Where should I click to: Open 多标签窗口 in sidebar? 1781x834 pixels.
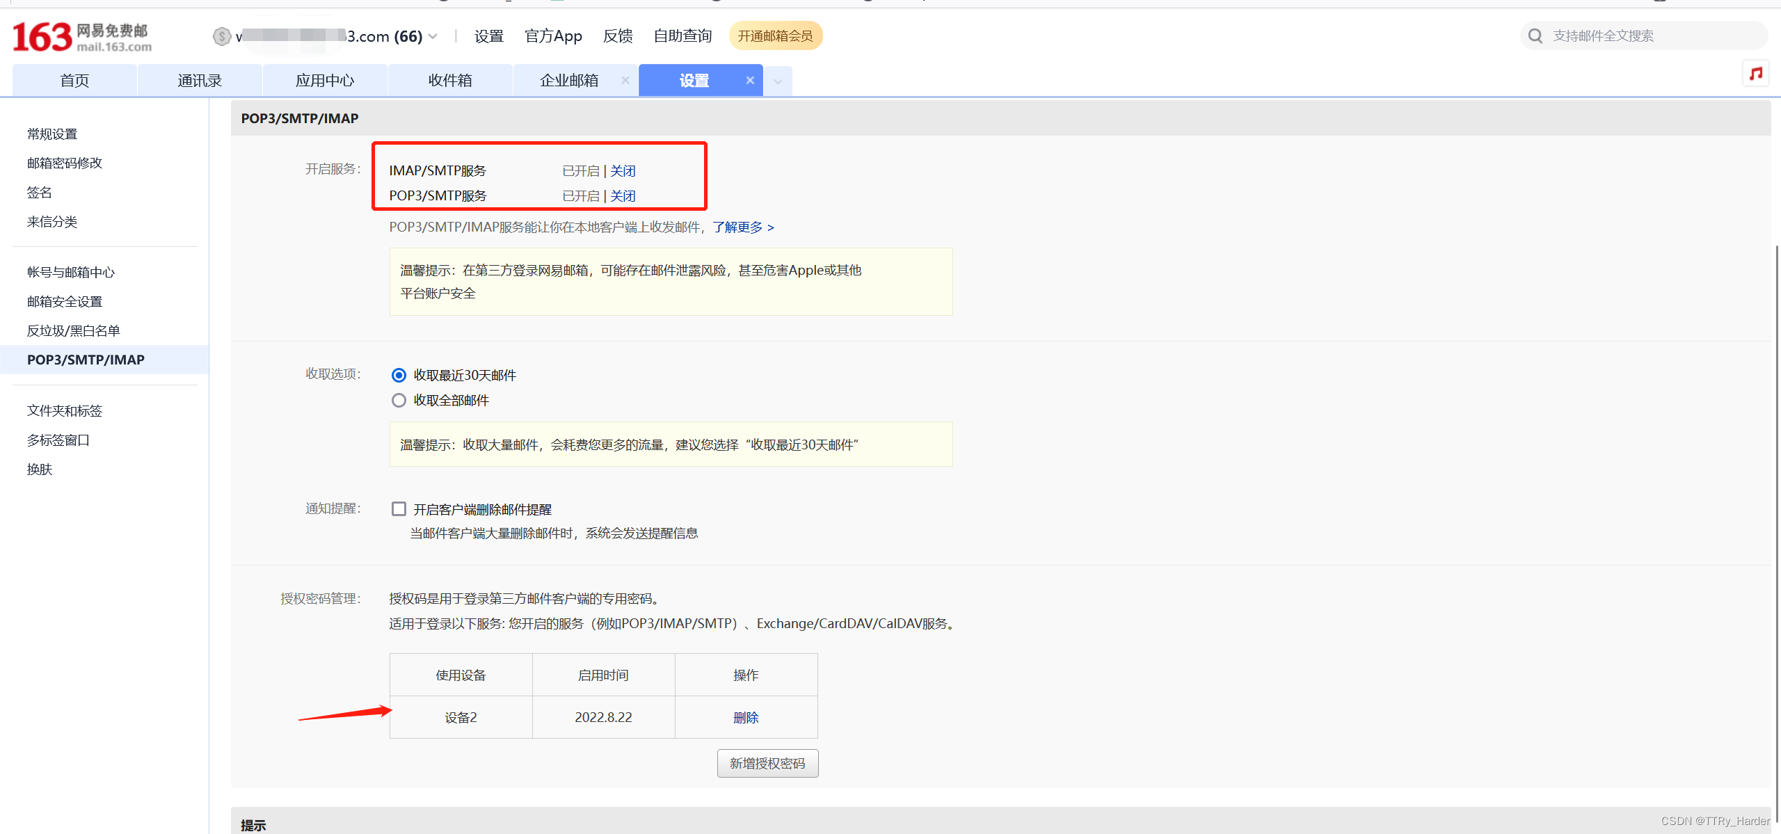pyautogui.click(x=58, y=440)
